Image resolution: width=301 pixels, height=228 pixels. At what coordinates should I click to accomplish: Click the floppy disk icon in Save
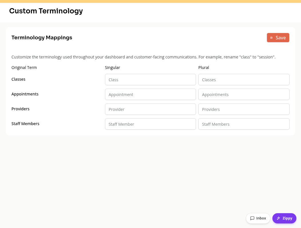(271, 38)
